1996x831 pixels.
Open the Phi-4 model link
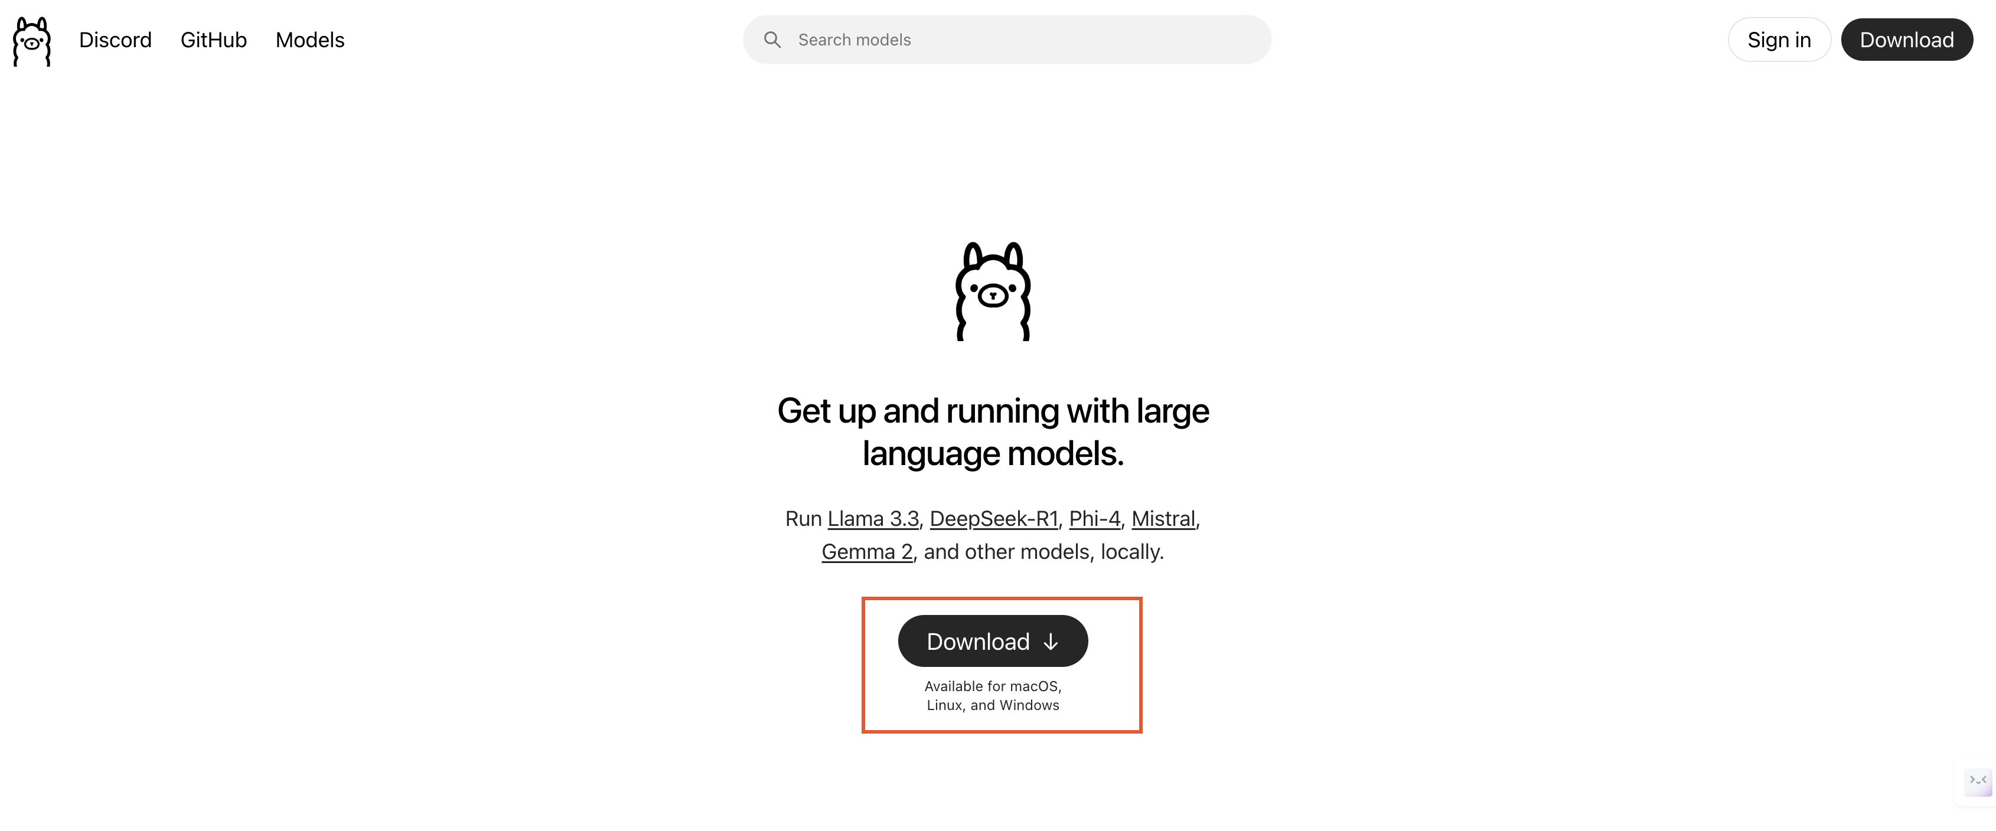point(1094,518)
